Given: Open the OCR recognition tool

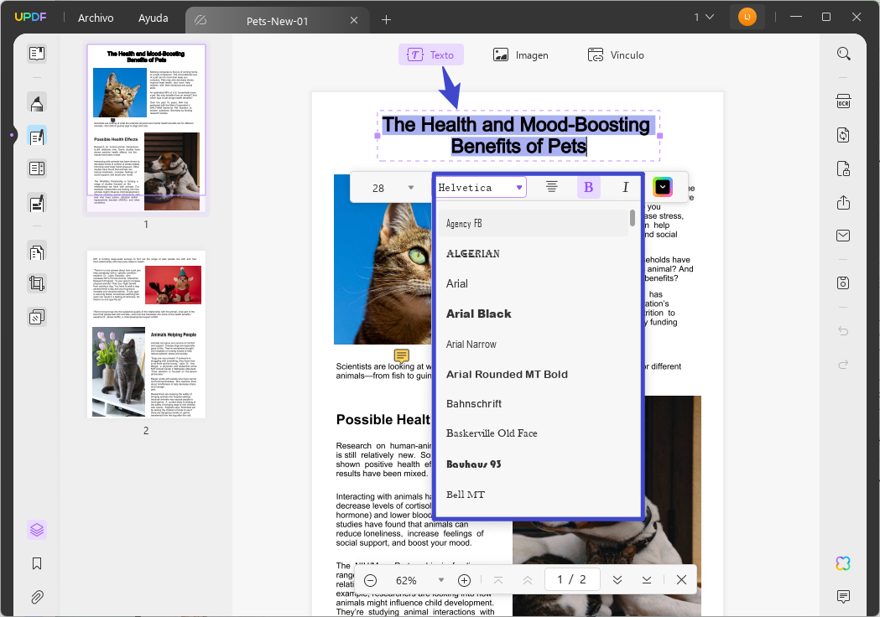Looking at the screenshot, I should tap(843, 102).
